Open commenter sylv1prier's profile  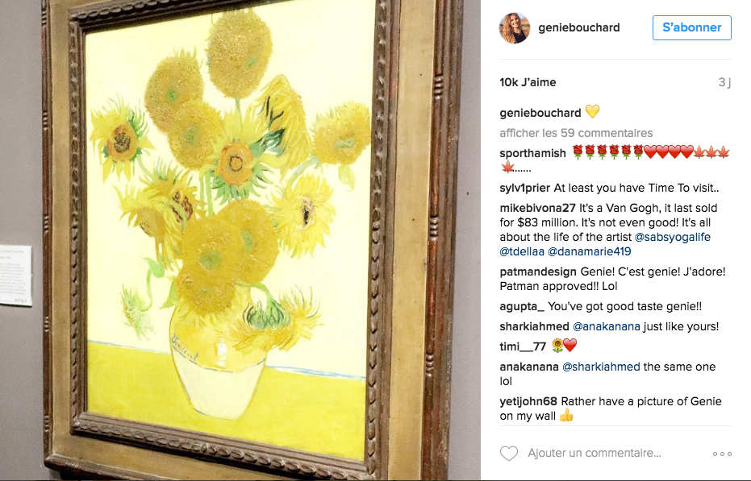(524, 188)
